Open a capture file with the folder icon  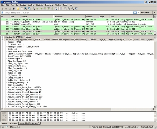coord(18,9)
